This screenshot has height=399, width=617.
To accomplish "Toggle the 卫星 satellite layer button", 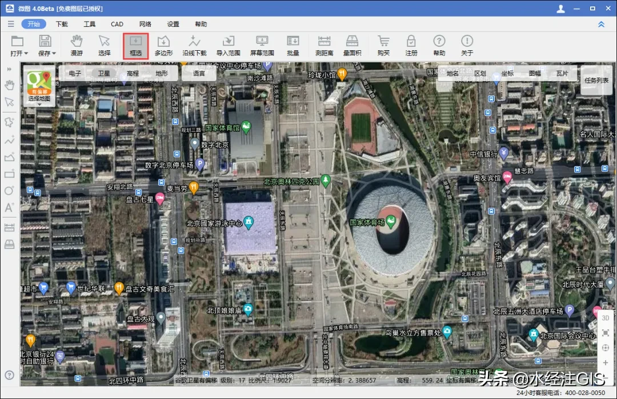I will pyautogui.click(x=104, y=74).
